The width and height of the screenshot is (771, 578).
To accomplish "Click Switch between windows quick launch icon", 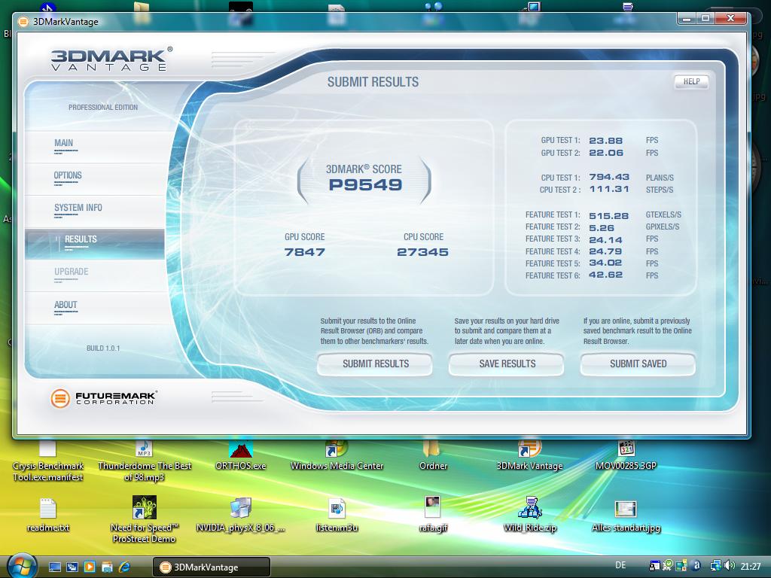I will (x=72, y=567).
